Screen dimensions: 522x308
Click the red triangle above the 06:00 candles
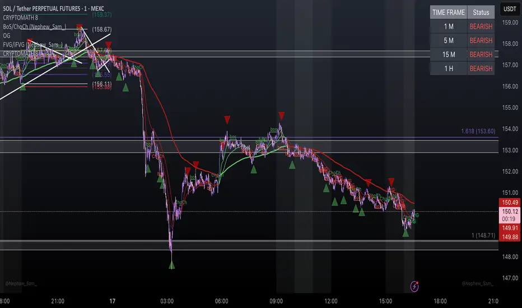tap(227, 119)
